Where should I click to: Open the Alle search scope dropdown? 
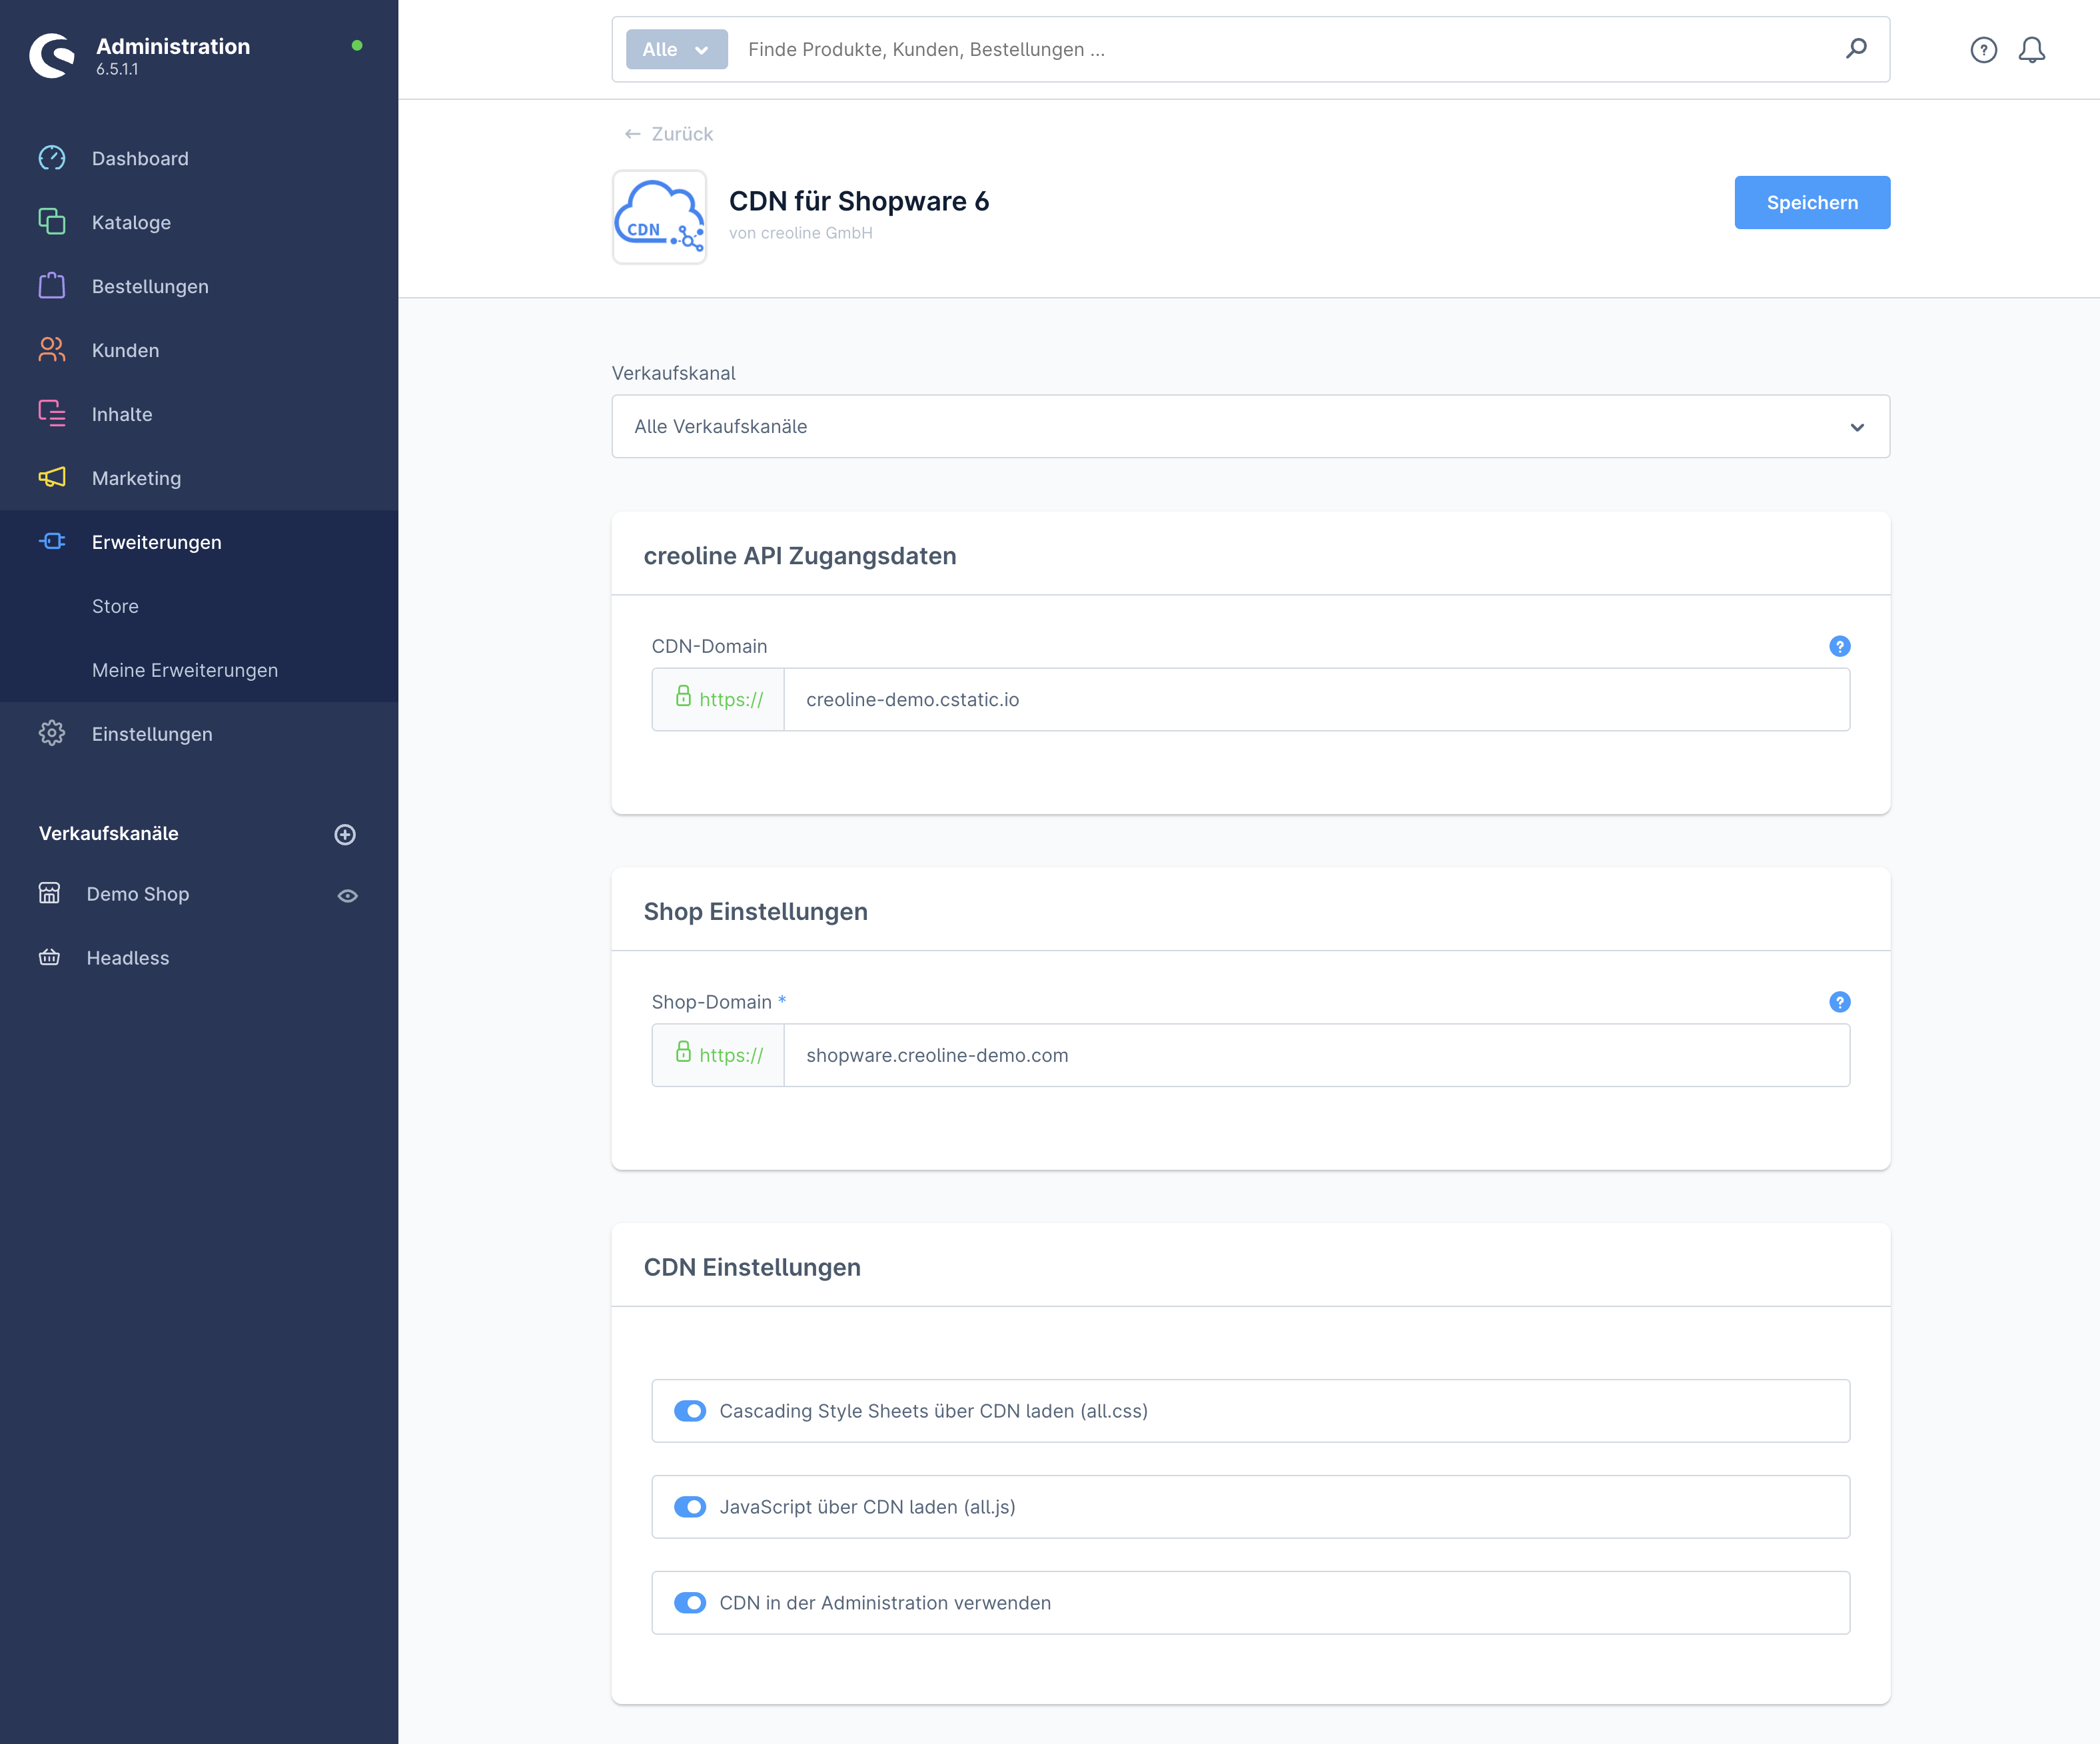click(677, 49)
